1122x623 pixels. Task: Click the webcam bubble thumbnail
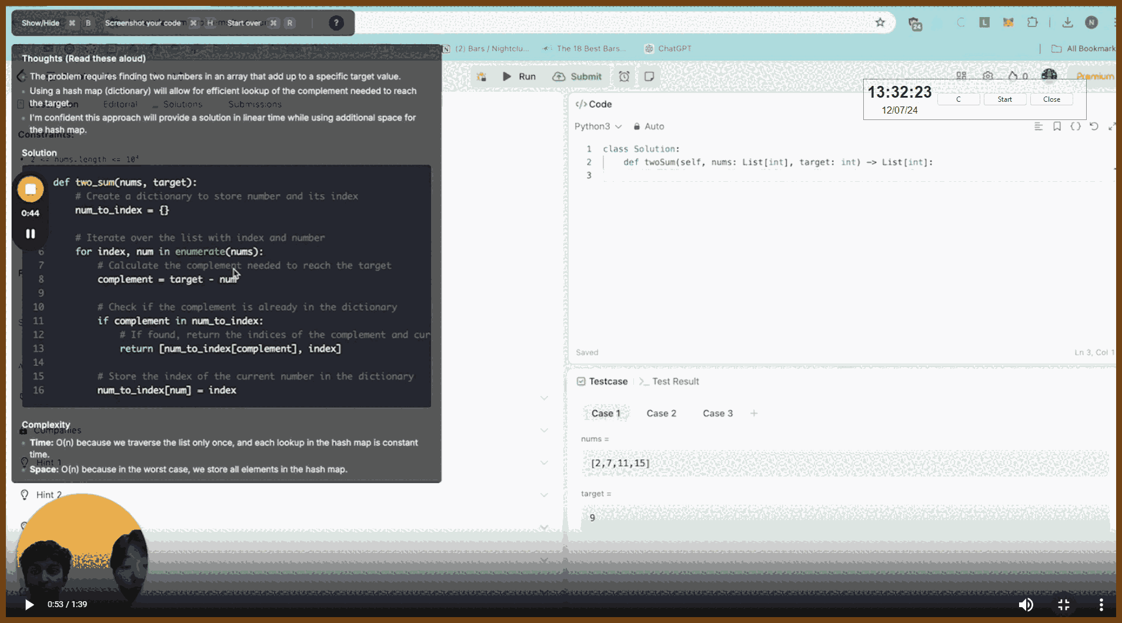click(x=82, y=553)
